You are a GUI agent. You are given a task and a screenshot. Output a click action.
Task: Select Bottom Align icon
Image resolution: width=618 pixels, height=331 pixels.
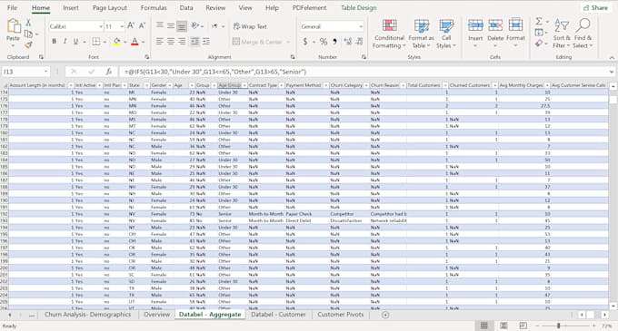pos(182,26)
